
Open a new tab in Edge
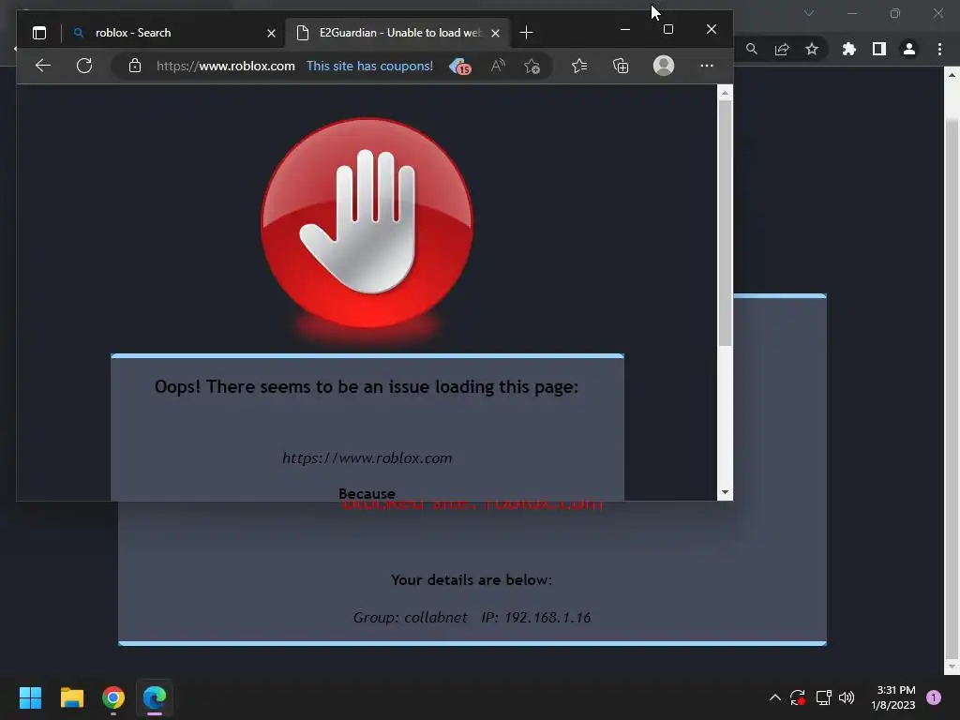pos(526,33)
